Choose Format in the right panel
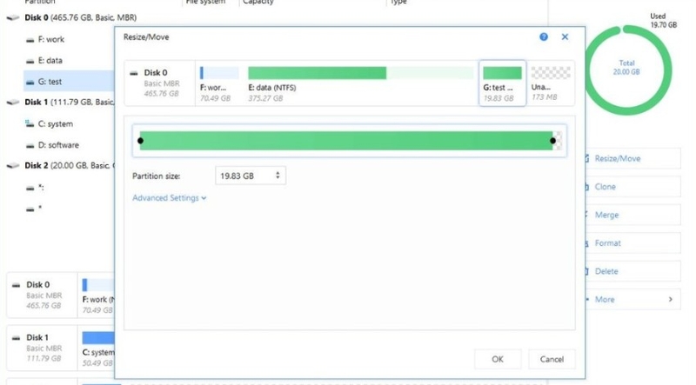Screen dimensions: 696x385 pyautogui.click(x=632, y=243)
